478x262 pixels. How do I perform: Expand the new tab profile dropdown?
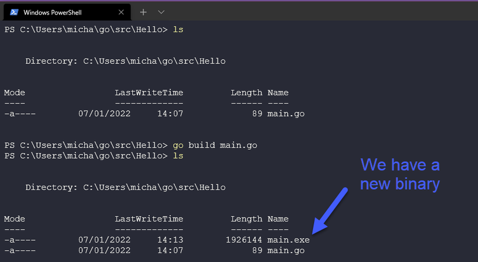pos(161,12)
